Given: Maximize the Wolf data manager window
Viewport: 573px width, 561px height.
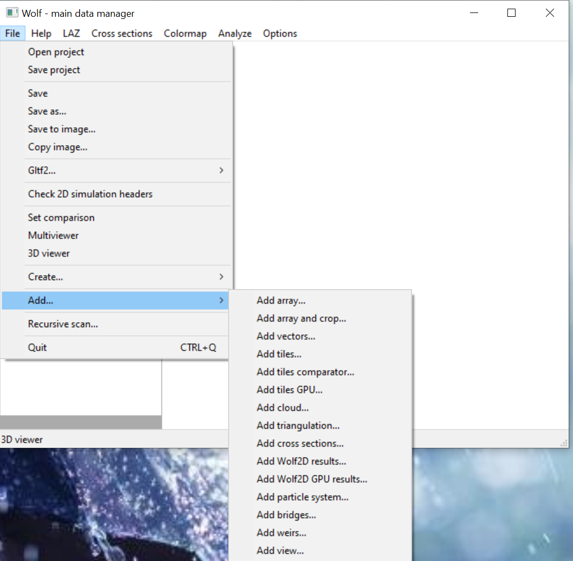Looking at the screenshot, I should (511, 13).
